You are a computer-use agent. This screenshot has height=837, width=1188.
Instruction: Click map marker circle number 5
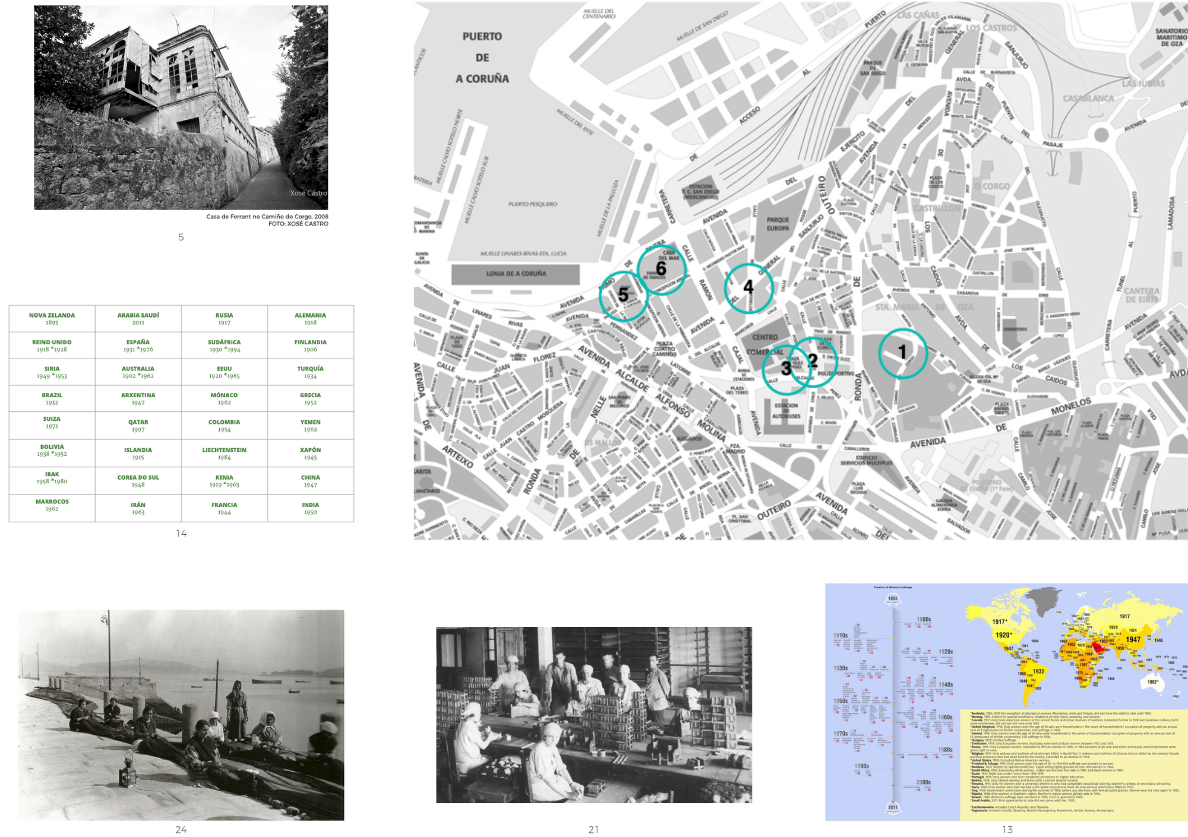(x=623, y=296)
